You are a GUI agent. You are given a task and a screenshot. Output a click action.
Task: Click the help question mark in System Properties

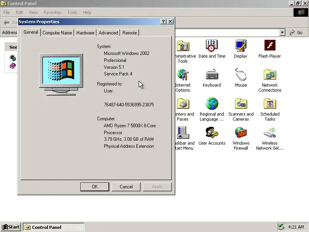point(163,22)
